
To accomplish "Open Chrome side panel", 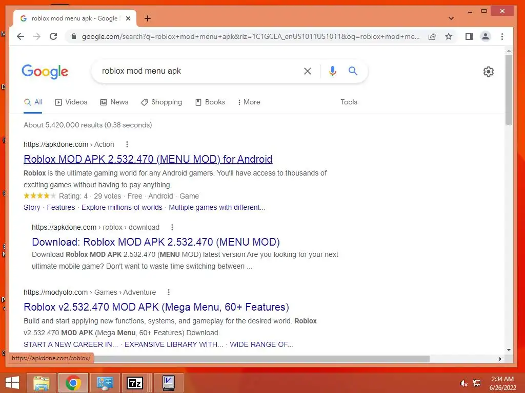I will (x=469, y=36).
